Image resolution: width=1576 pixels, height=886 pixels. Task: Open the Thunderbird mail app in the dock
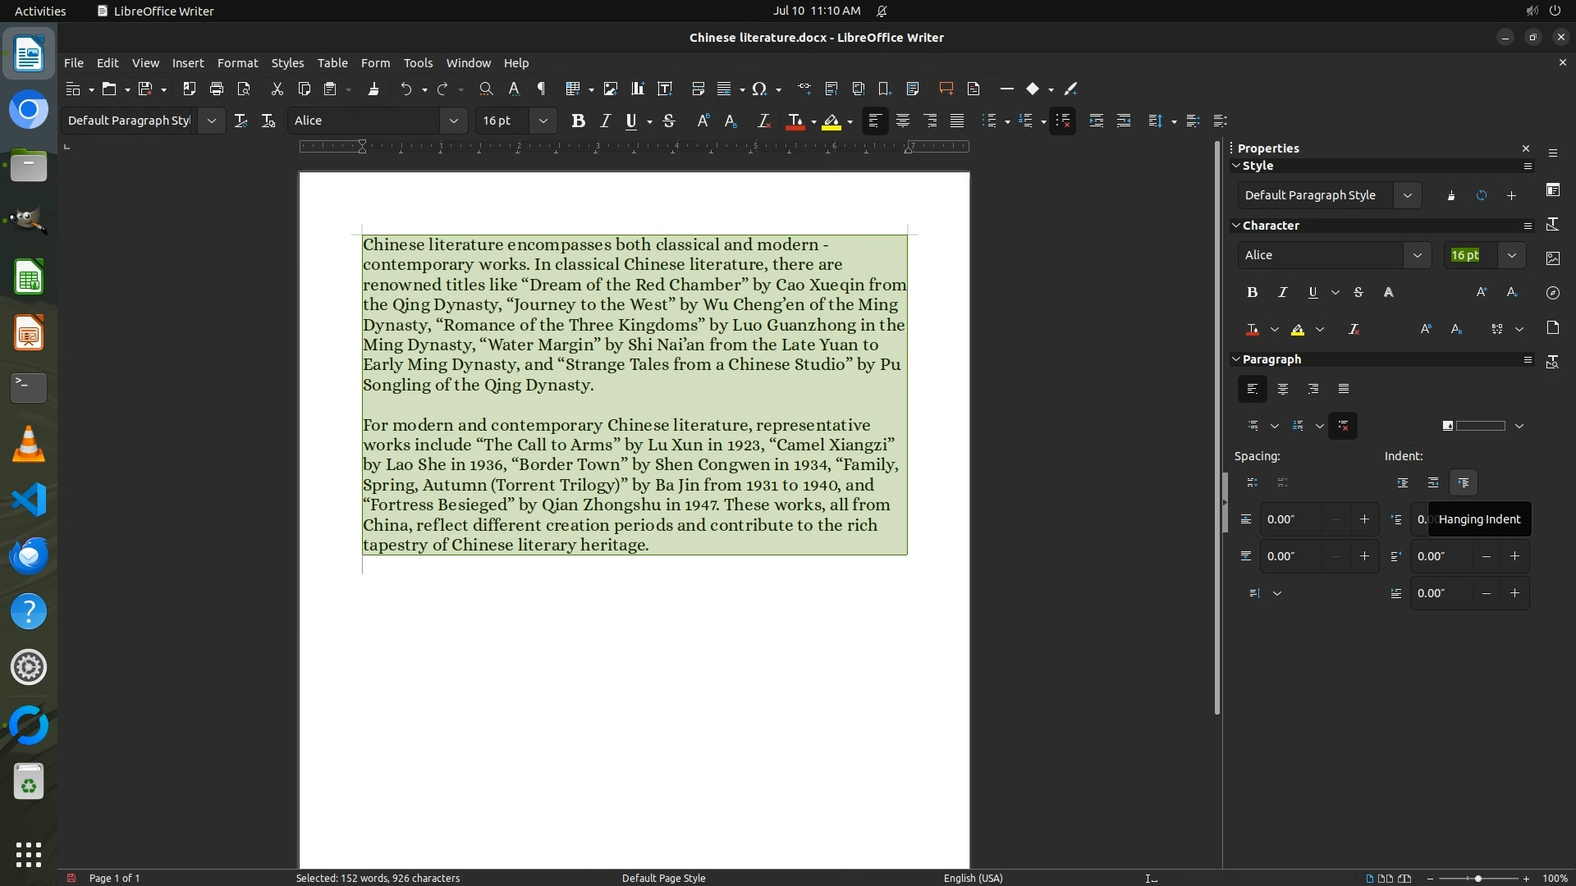pos(29,555)
